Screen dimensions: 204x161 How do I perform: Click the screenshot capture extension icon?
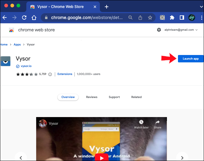click(162, 18)
